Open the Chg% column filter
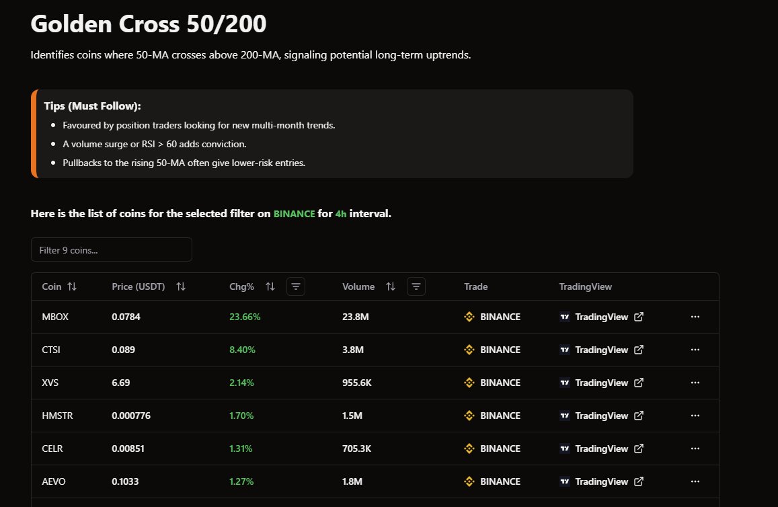The image size is (778, 507). [295, 286]
